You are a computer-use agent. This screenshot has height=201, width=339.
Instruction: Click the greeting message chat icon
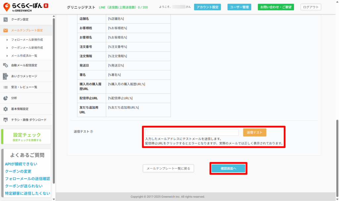5,76
